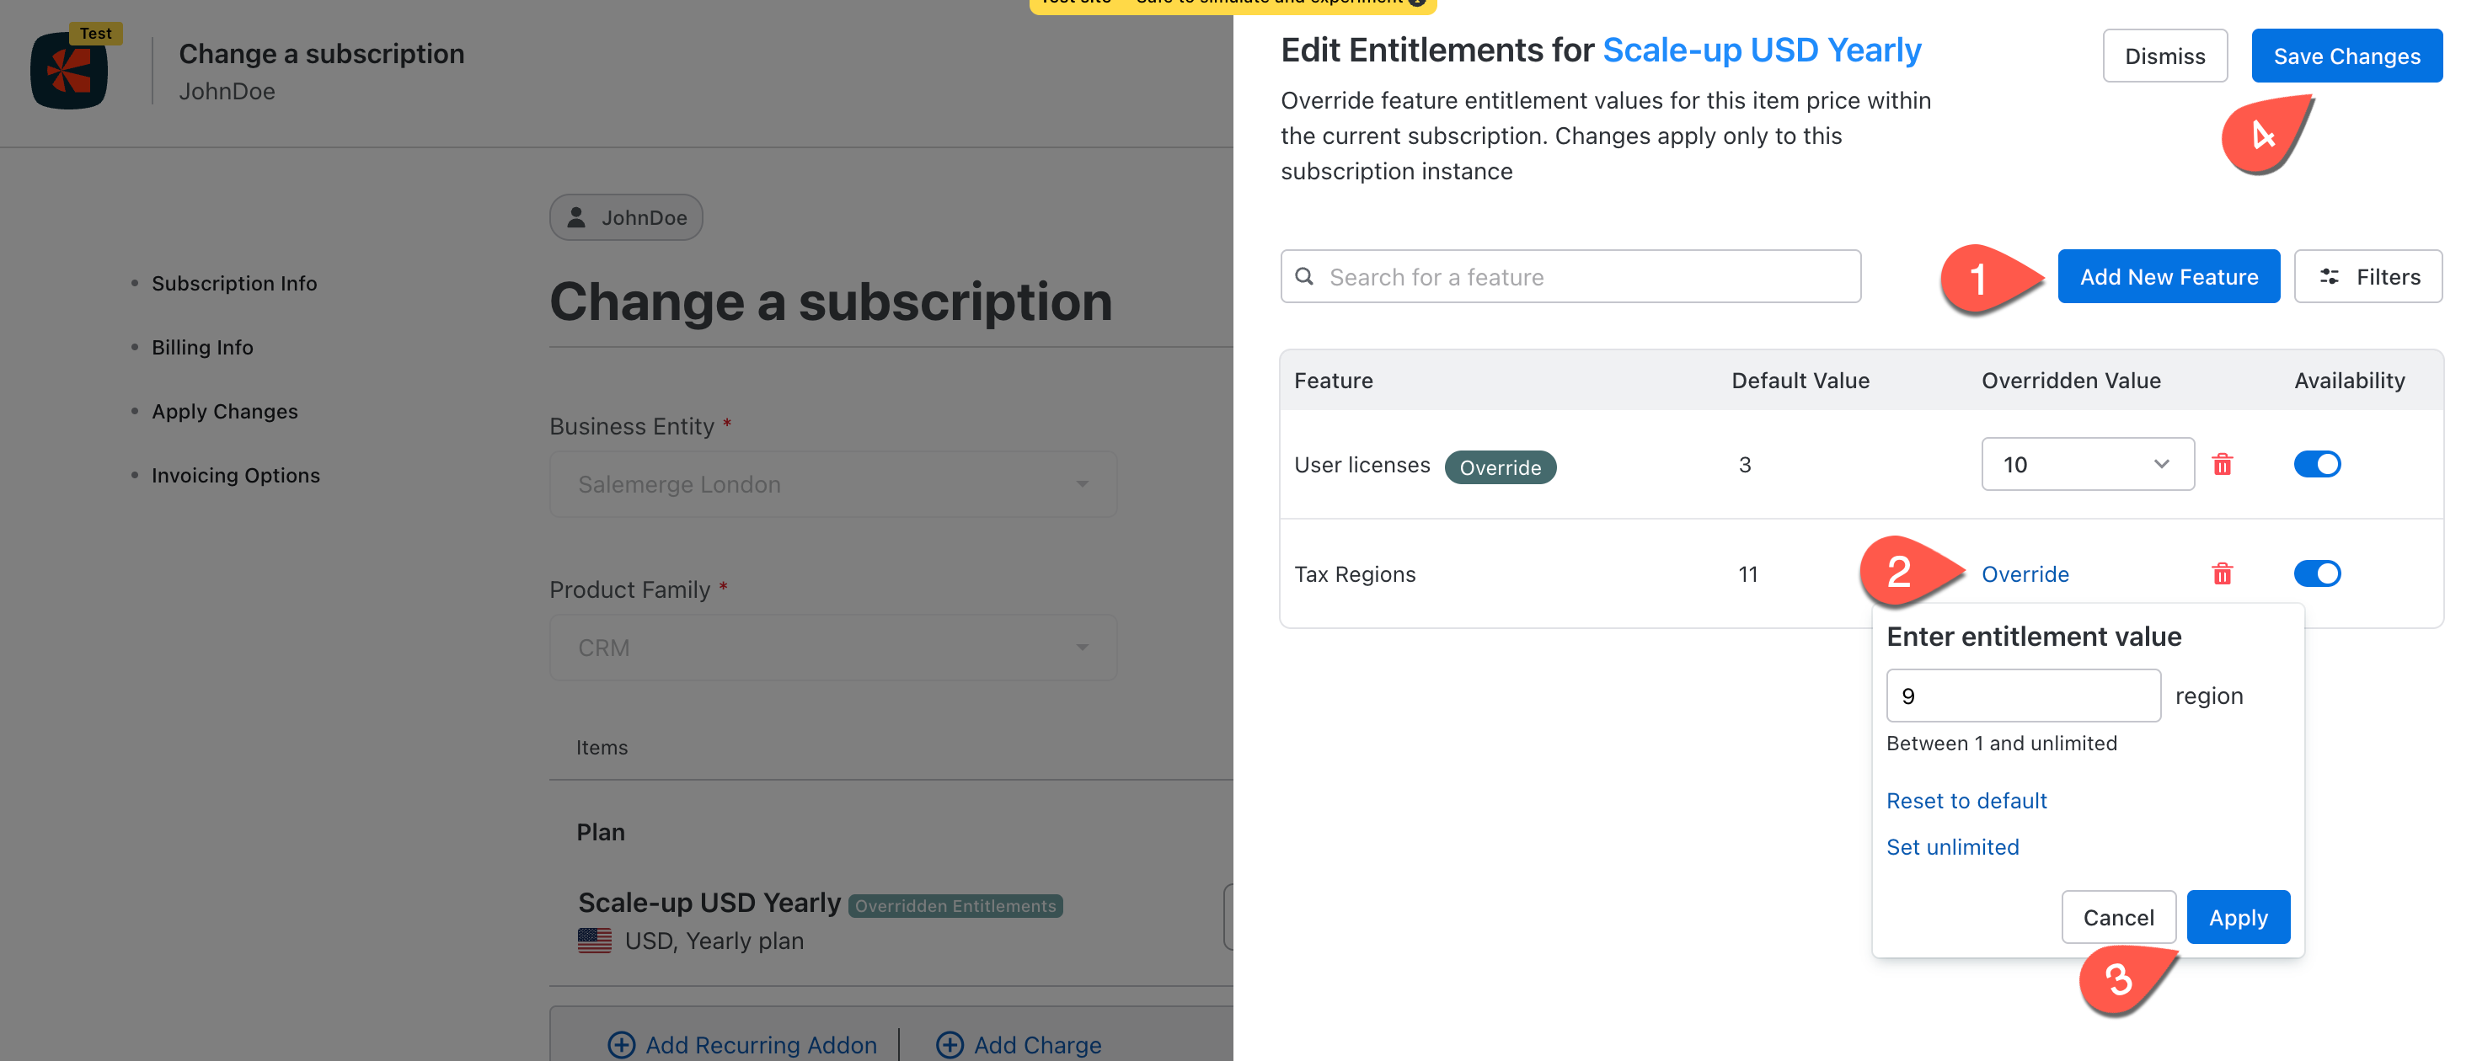Toggle User licenses availability switch

[2316, 465]
